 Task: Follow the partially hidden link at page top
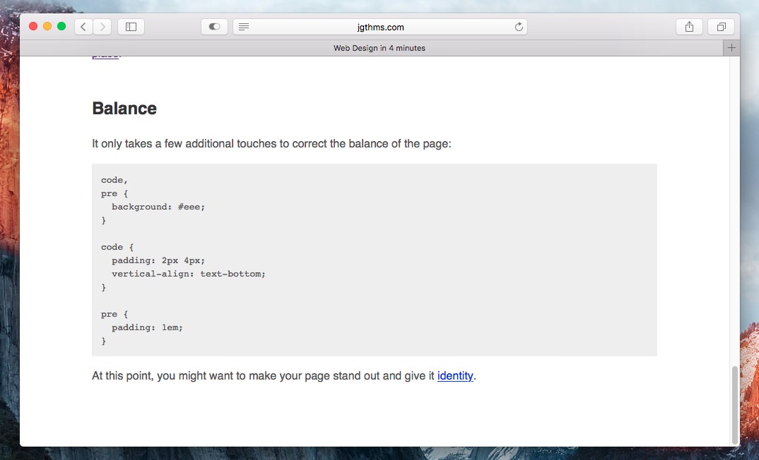pos(105,57)
